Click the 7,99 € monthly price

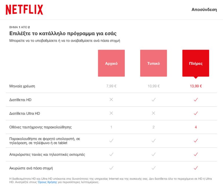click(x=111, y=86)
